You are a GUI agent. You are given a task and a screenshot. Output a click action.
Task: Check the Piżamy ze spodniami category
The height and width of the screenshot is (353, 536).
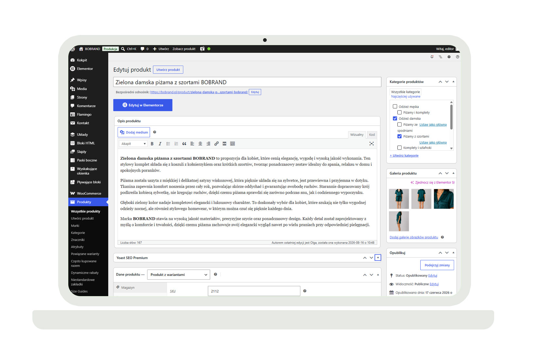point(400,125)
